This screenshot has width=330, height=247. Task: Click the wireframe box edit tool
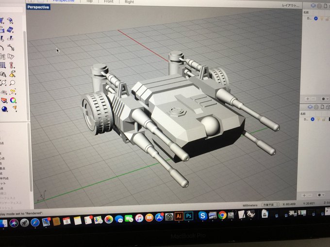[3, 74]
